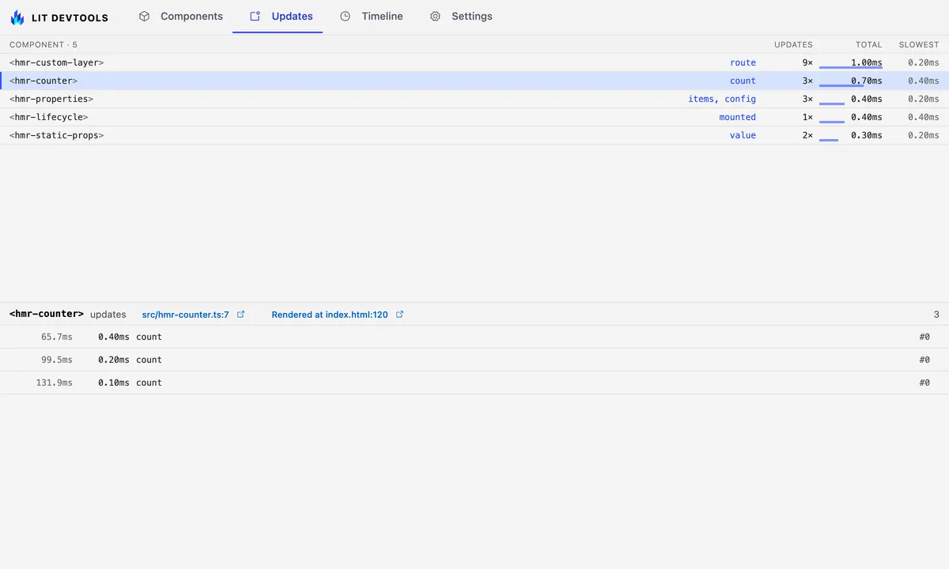
Task: Click the 1× update count for hmr-lifecycle
Action: (x=807, y=117)
